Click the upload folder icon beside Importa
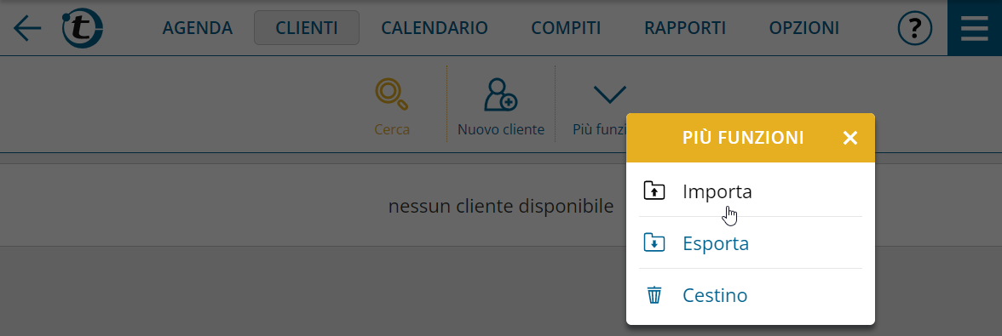 pos(654,191)
